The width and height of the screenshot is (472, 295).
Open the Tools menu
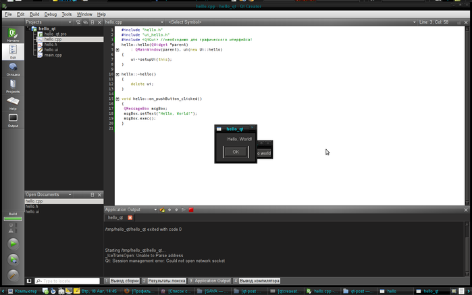(67, 14)
